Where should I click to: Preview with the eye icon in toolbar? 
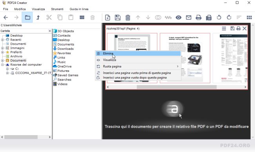click(178, 17)
